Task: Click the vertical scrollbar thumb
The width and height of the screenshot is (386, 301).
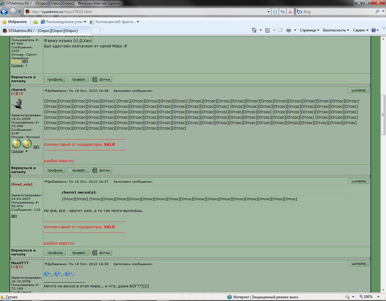Action: [x=383, y=115]
